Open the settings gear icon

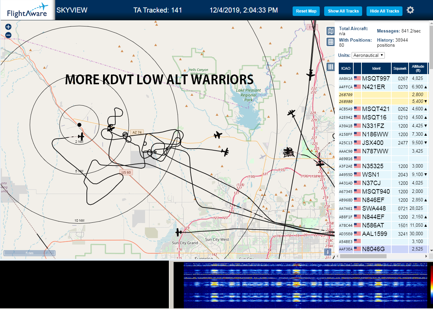(x=410, y=10)
